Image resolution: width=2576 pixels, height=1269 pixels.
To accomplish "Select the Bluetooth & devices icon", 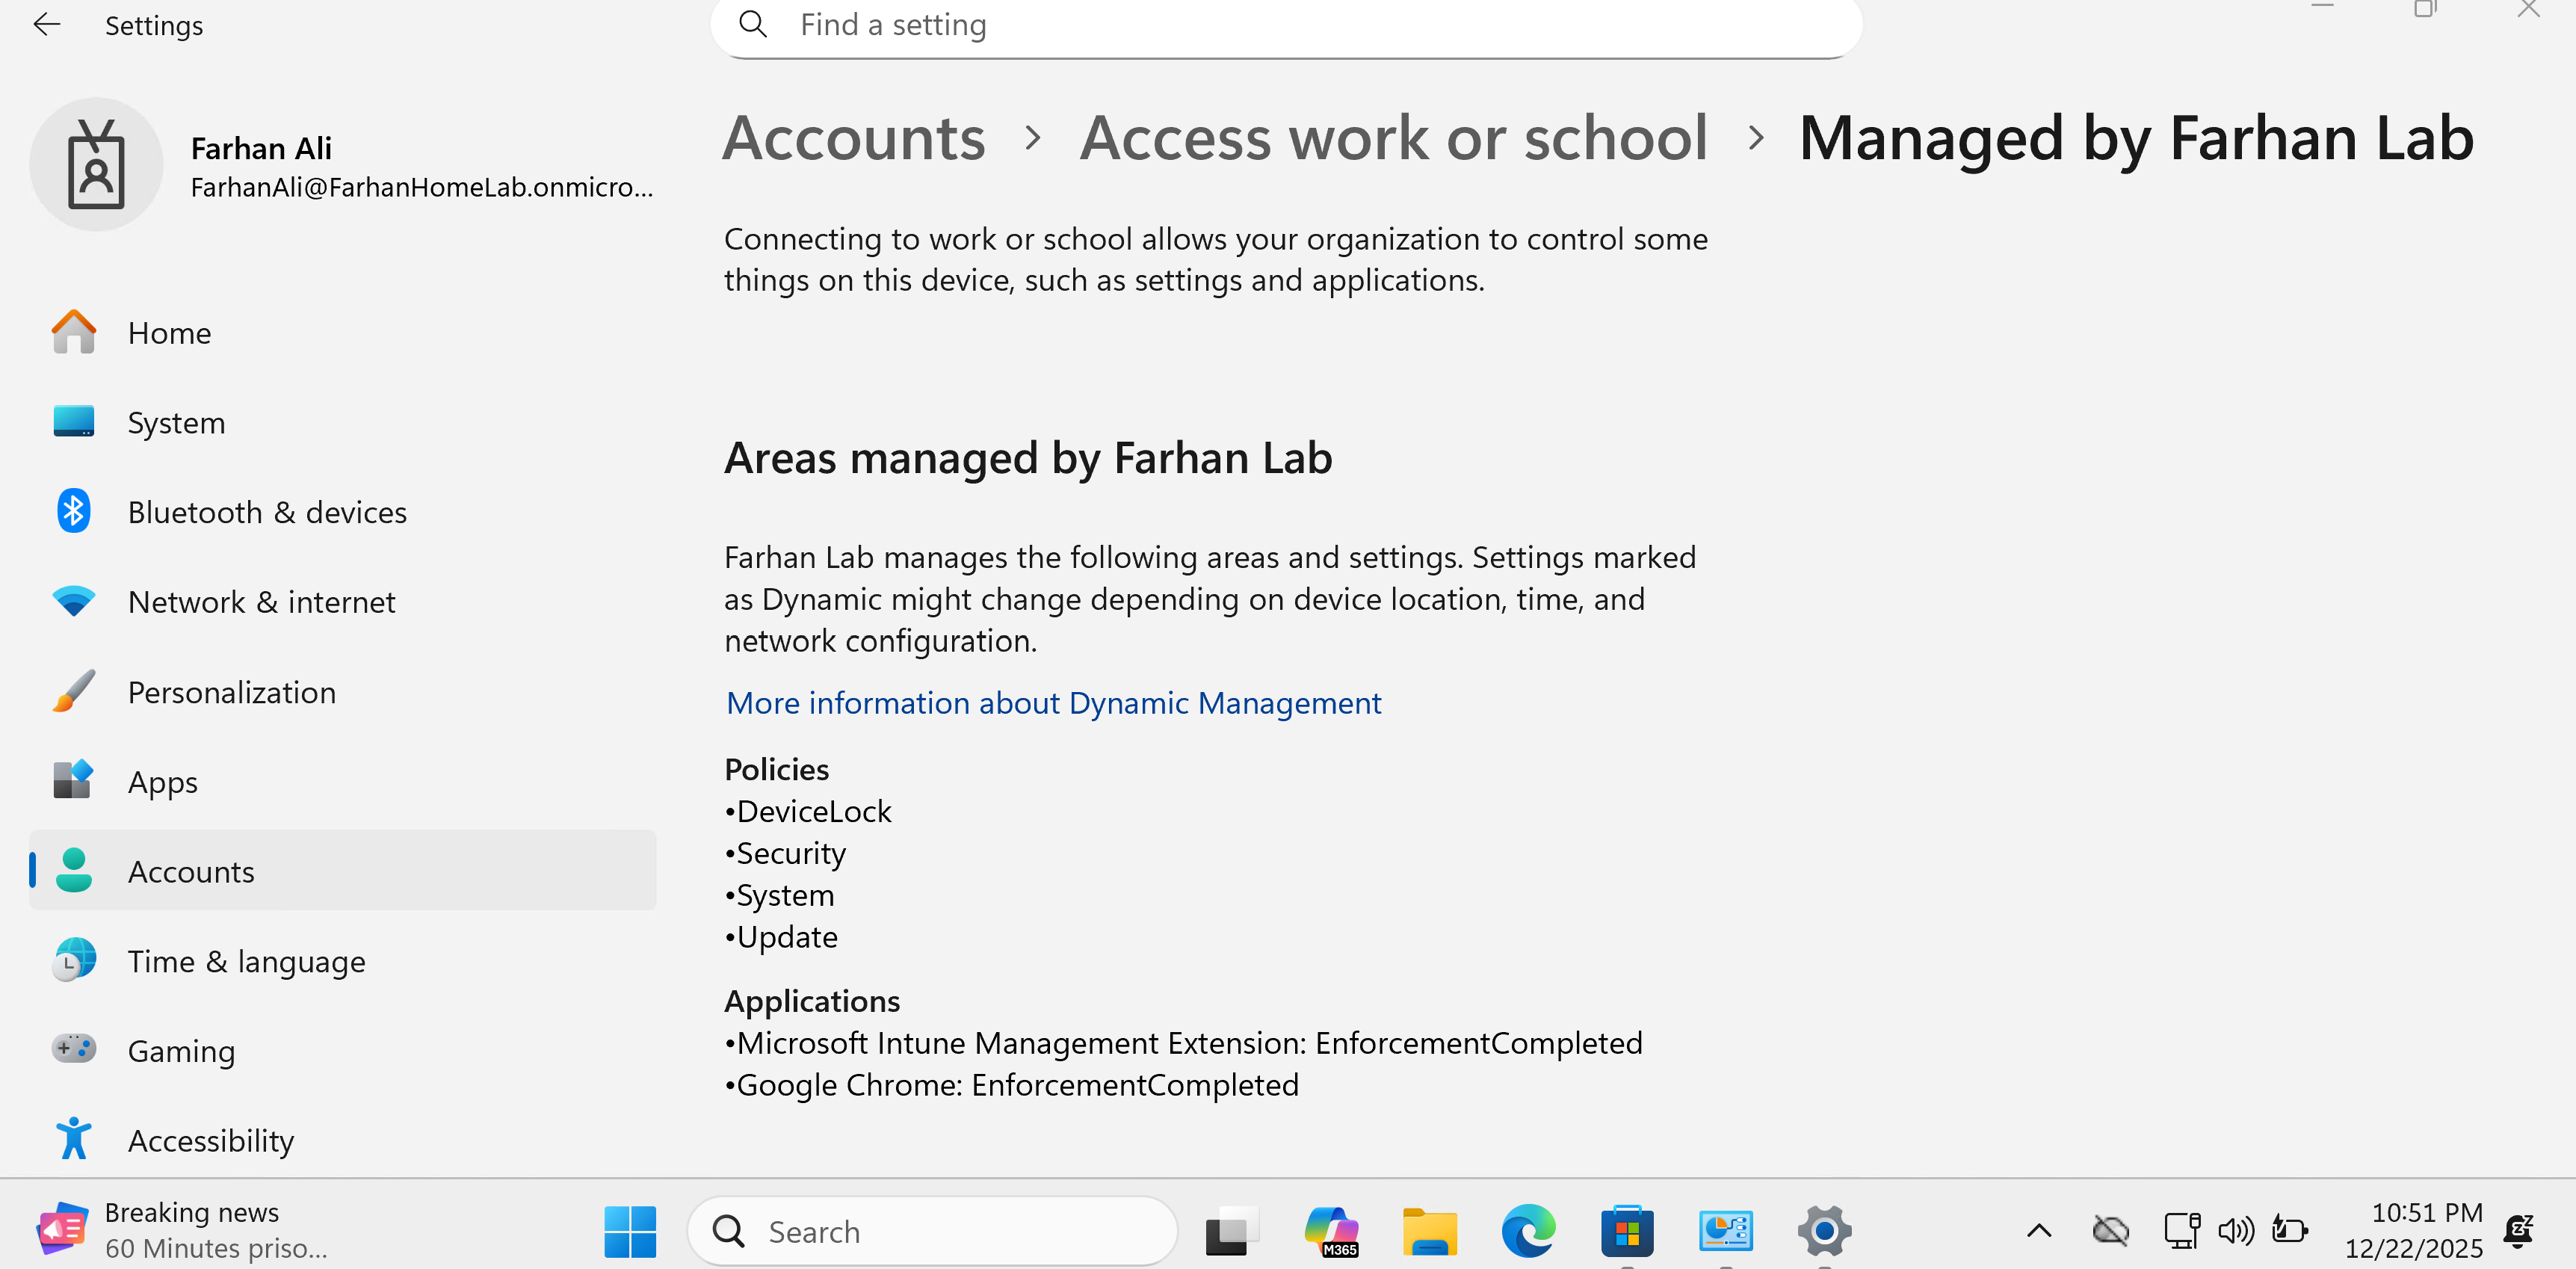I will 73,512.
